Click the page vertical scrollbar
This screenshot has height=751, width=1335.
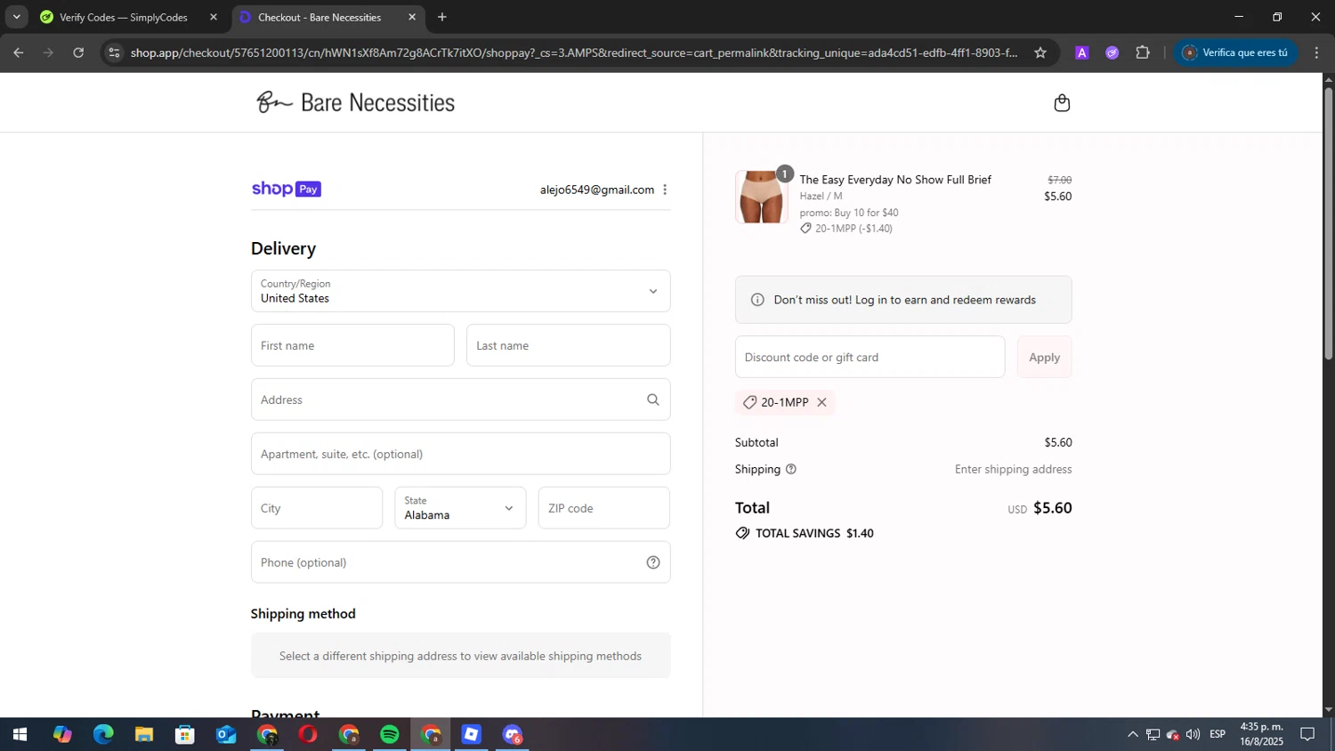pos(1328,222)
